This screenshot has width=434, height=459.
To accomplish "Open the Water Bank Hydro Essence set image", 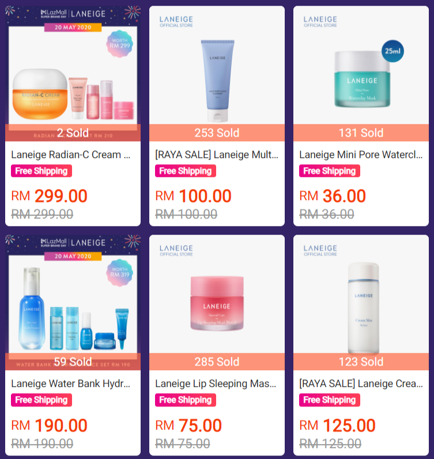I will pyautogui.click(x=73, y=302).
